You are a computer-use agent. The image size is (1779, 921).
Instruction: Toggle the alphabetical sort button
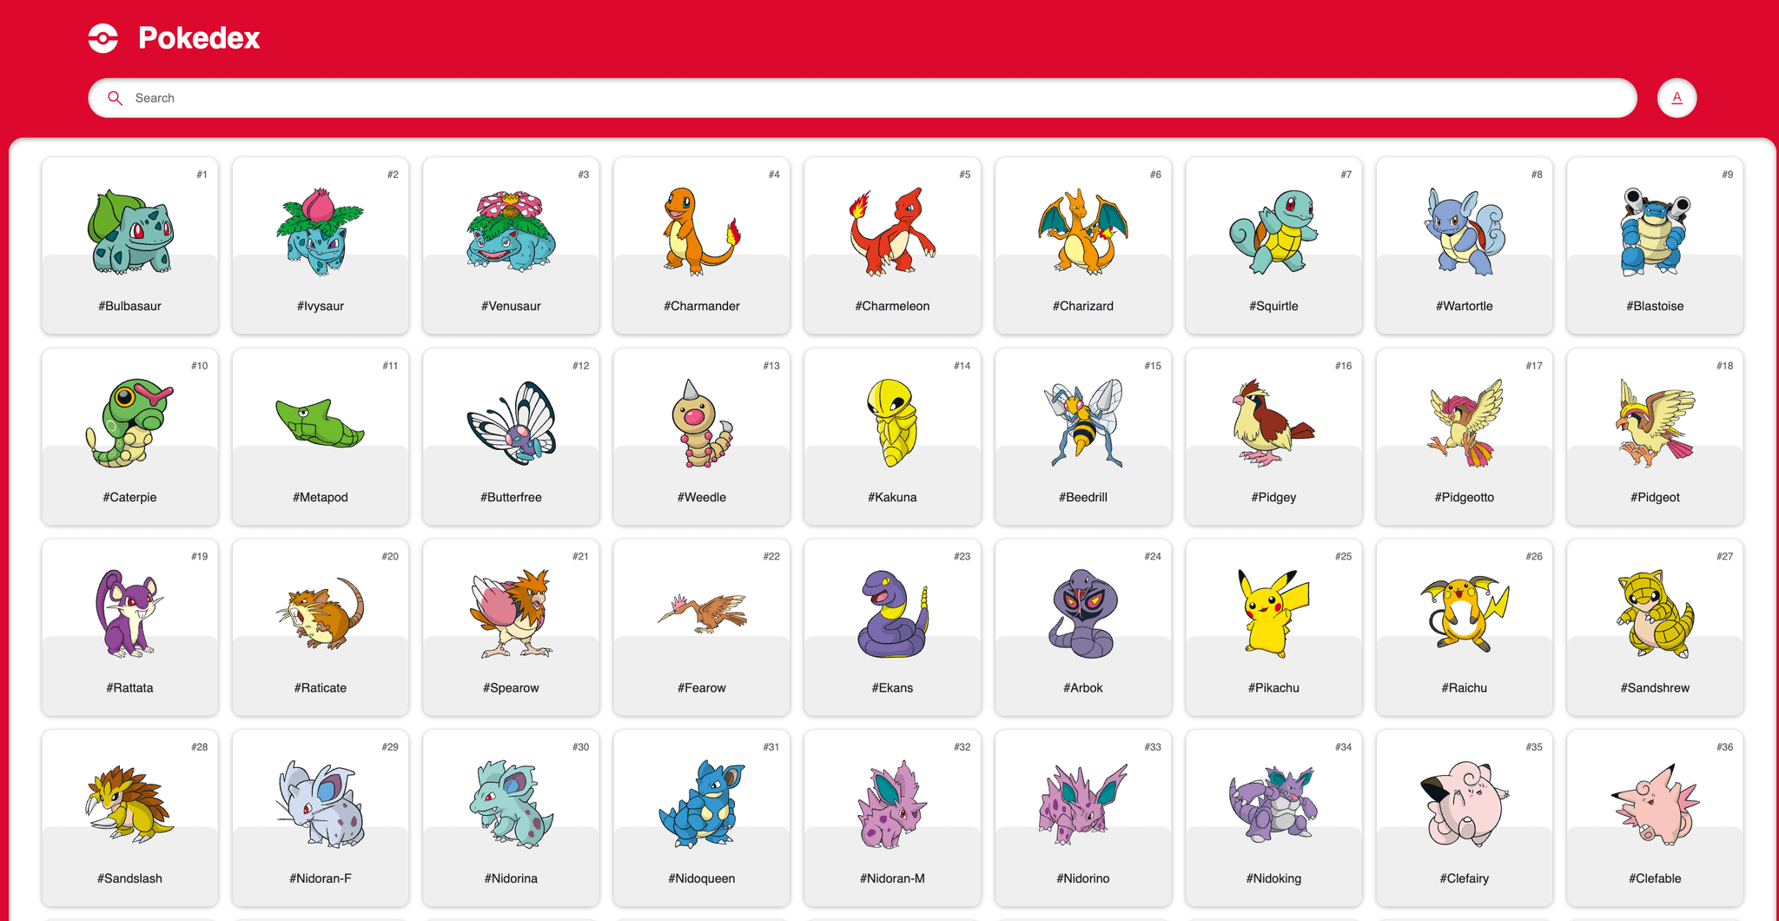[x=1676, y=98]
